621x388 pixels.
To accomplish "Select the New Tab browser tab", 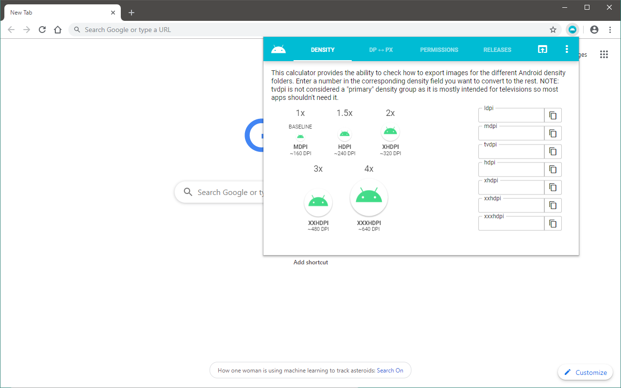I will click(62, 13).
